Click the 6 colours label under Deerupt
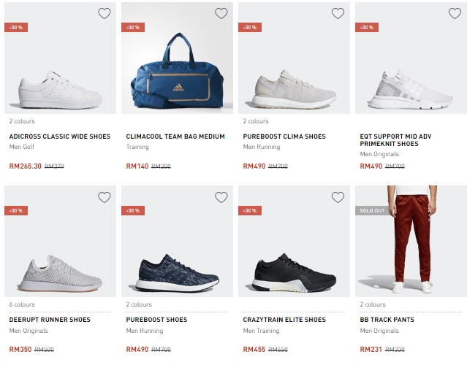The height and width of the screenshot is (373, 467). 22,304
